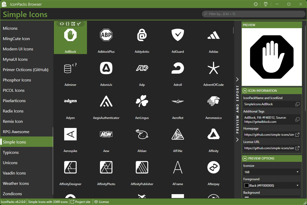Click the checkmark-pen copy action above AdBlock
This screenshot has height=205, width=307.
79,24
